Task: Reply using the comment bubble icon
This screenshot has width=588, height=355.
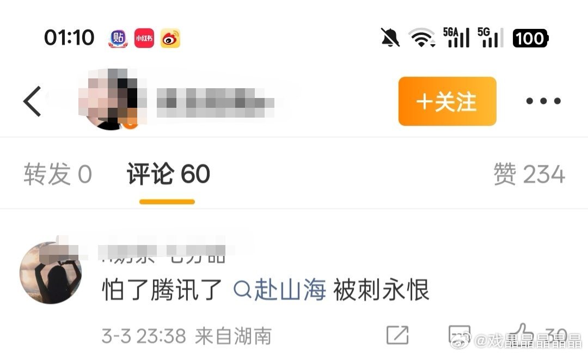Action: click(460, 335)
